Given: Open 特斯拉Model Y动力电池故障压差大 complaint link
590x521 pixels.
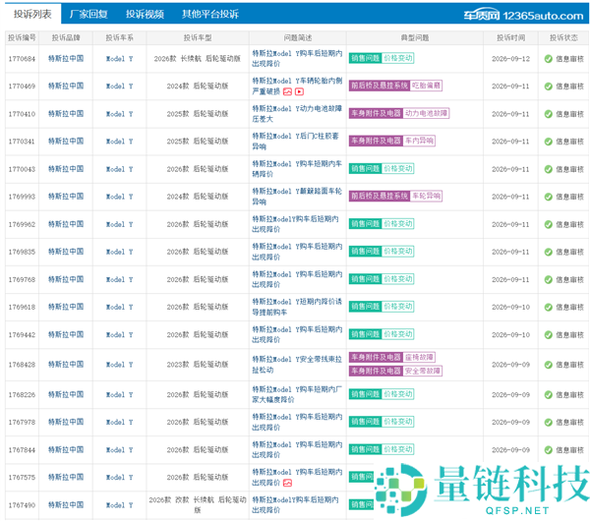Looking at the screenshot, I should pos(297,114).
